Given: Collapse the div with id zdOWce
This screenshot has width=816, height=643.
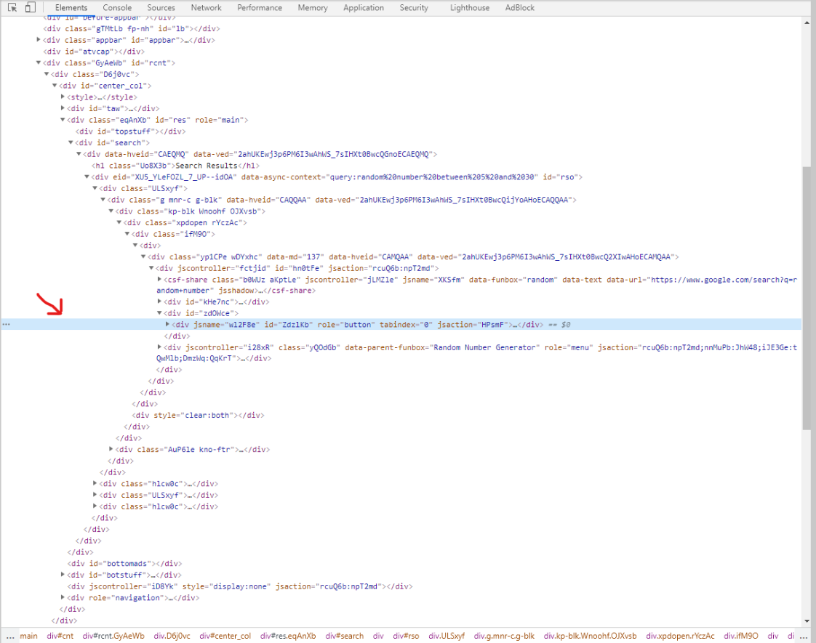Looking at the screenshot, I should (x=159, y=313).
